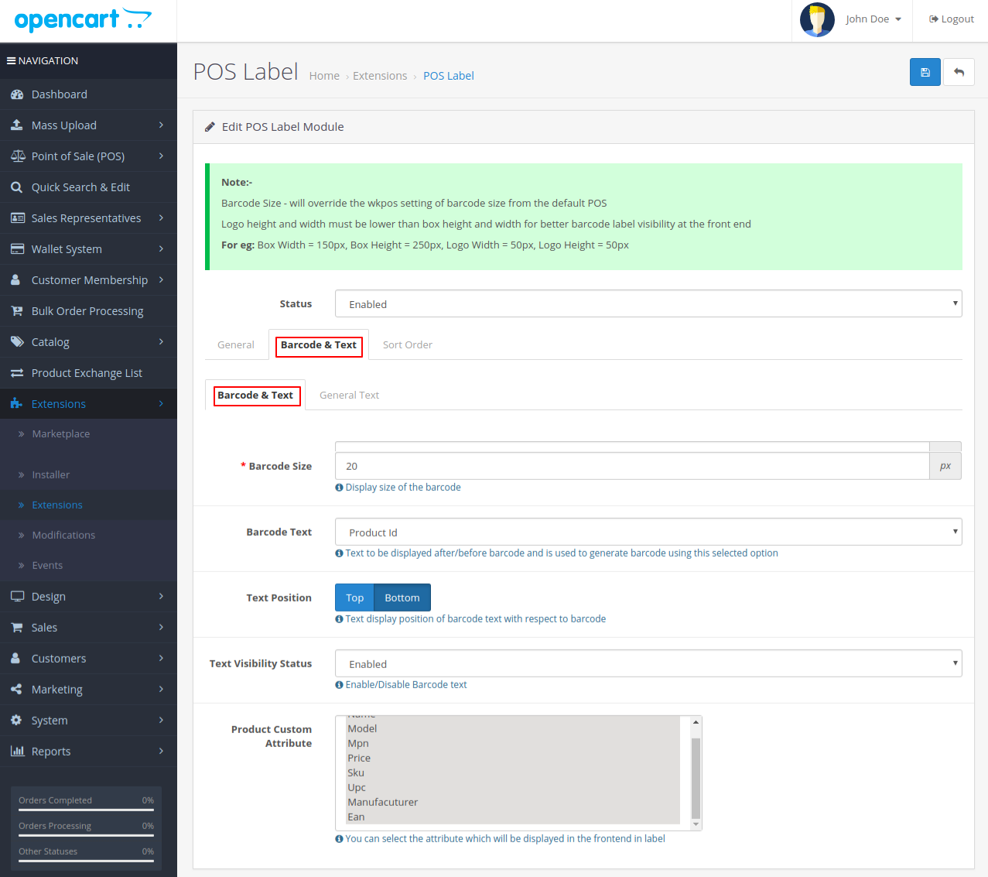Click the Marketing share icon
Screen dimensions: 988x877
(16, 690)
